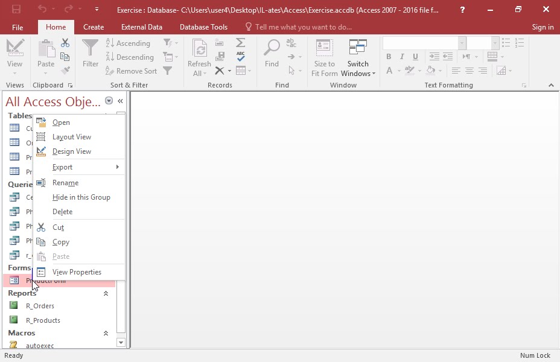Collapse the navigation pane with shutter arrows

click(120, 101)
